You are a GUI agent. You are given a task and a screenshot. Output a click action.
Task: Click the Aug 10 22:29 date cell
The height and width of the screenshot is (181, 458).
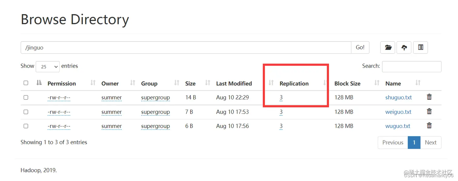pos(232,98)
